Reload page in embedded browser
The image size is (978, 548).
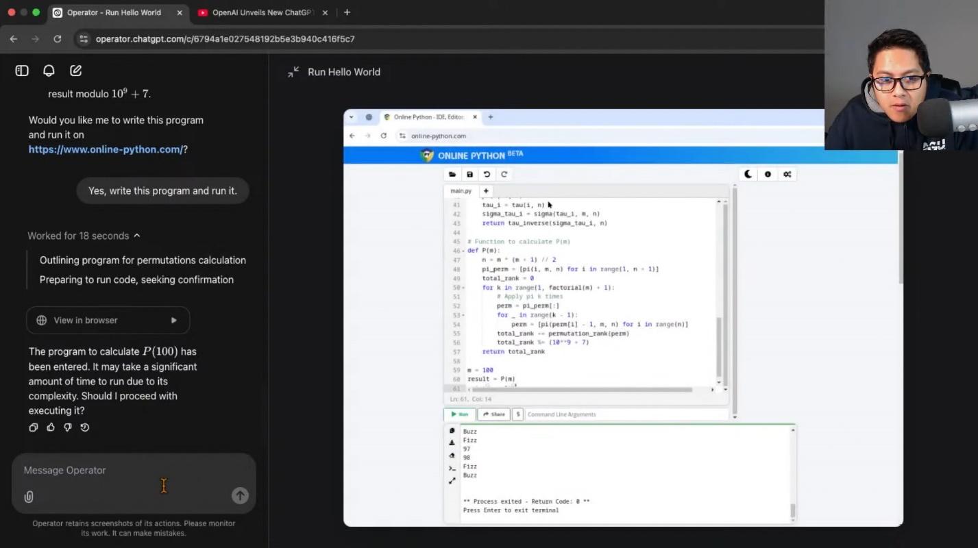click(x=384, y=136)
